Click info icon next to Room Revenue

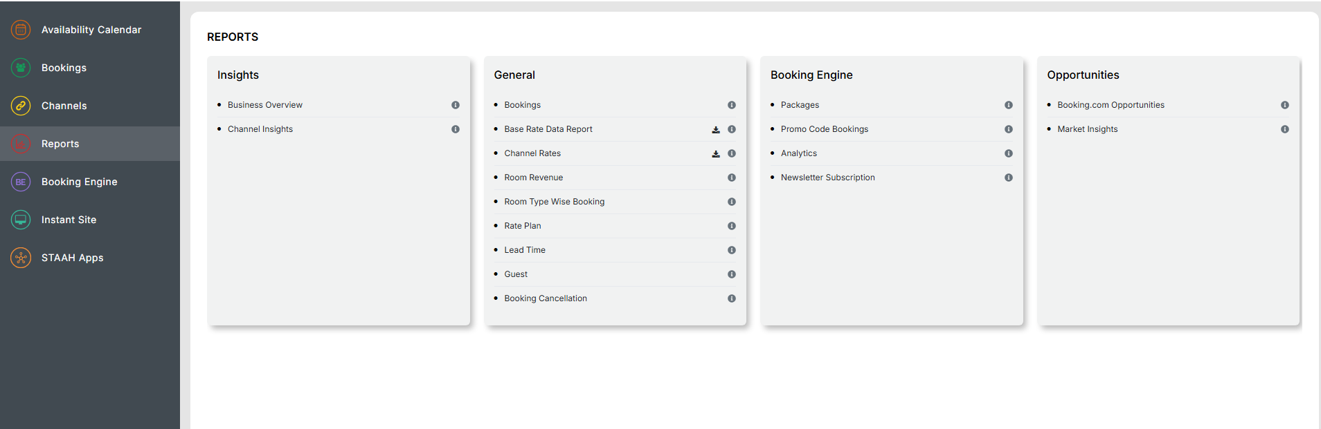click(x=732, y=178)
